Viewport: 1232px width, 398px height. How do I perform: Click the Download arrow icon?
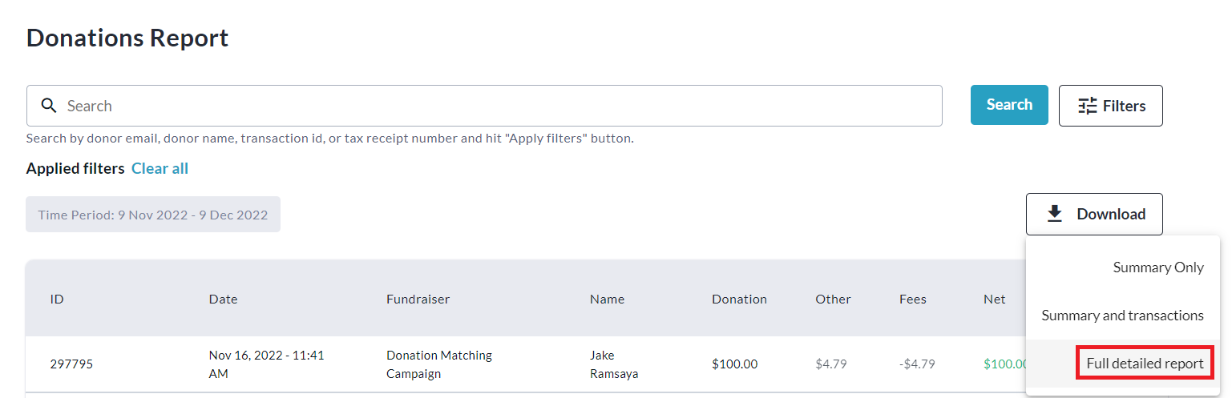point(1055,214)
